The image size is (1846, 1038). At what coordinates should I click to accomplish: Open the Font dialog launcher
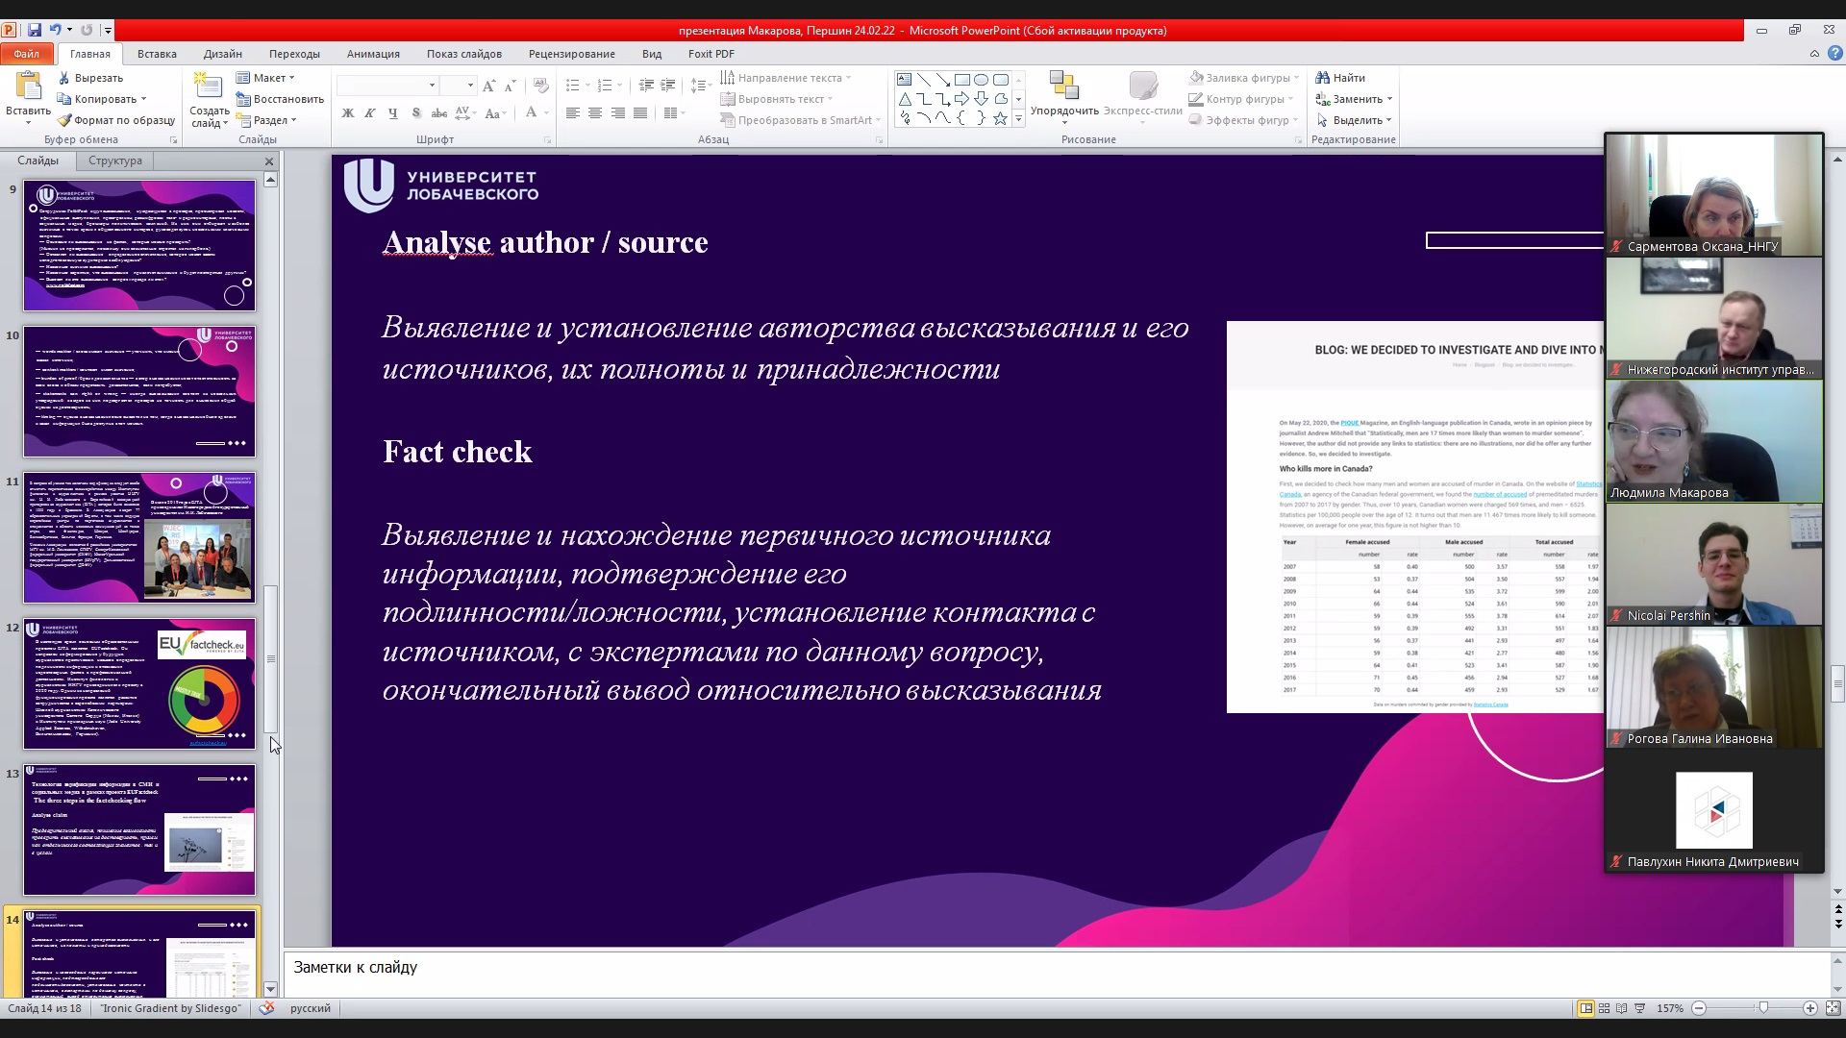(x=548, y=140)
